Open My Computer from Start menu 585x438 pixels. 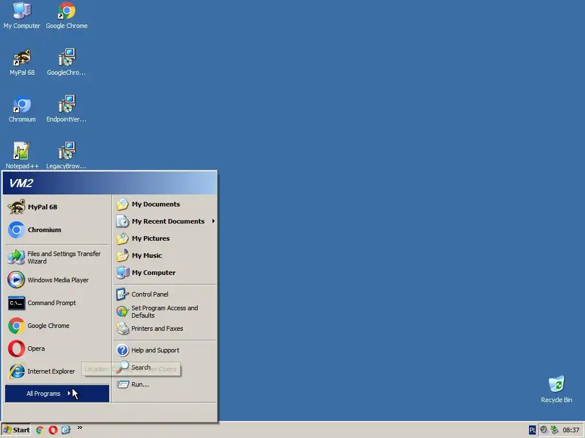point(165,273)
